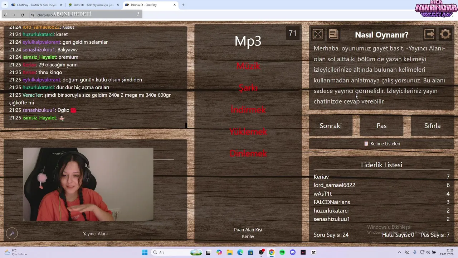Select leaderboard row senashizukuu1
The height and width of the screenshot is (258, 458).
tap(381, 219)
